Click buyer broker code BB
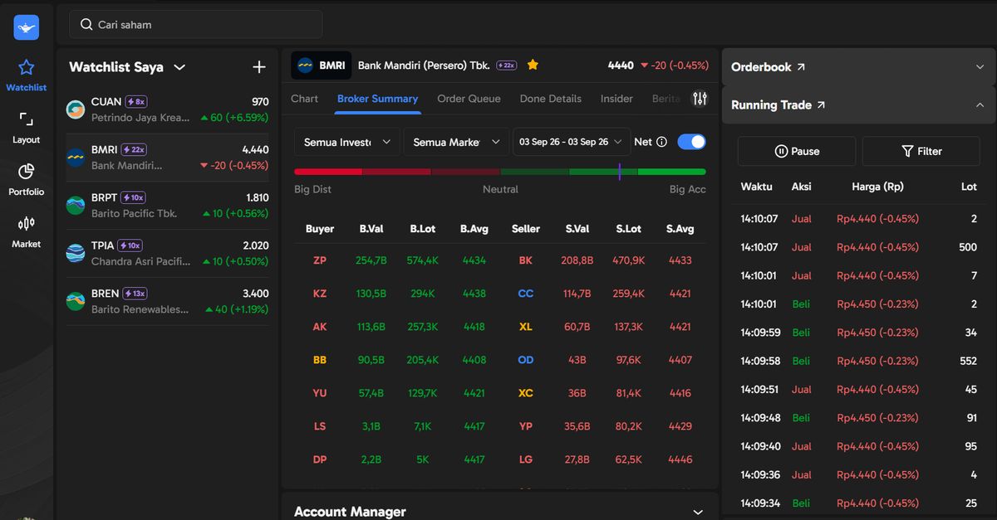This screenshot has width=997, height=520. point(320,360)
